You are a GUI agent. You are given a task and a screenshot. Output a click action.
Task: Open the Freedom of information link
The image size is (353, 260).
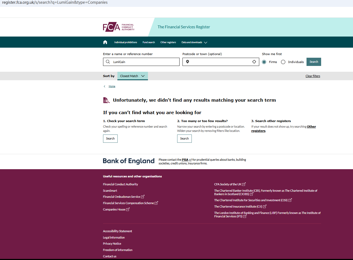(118, 250)
